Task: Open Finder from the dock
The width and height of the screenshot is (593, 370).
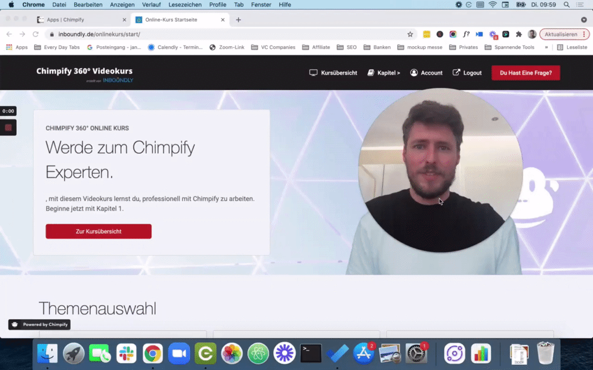Action: click(47, 353)
